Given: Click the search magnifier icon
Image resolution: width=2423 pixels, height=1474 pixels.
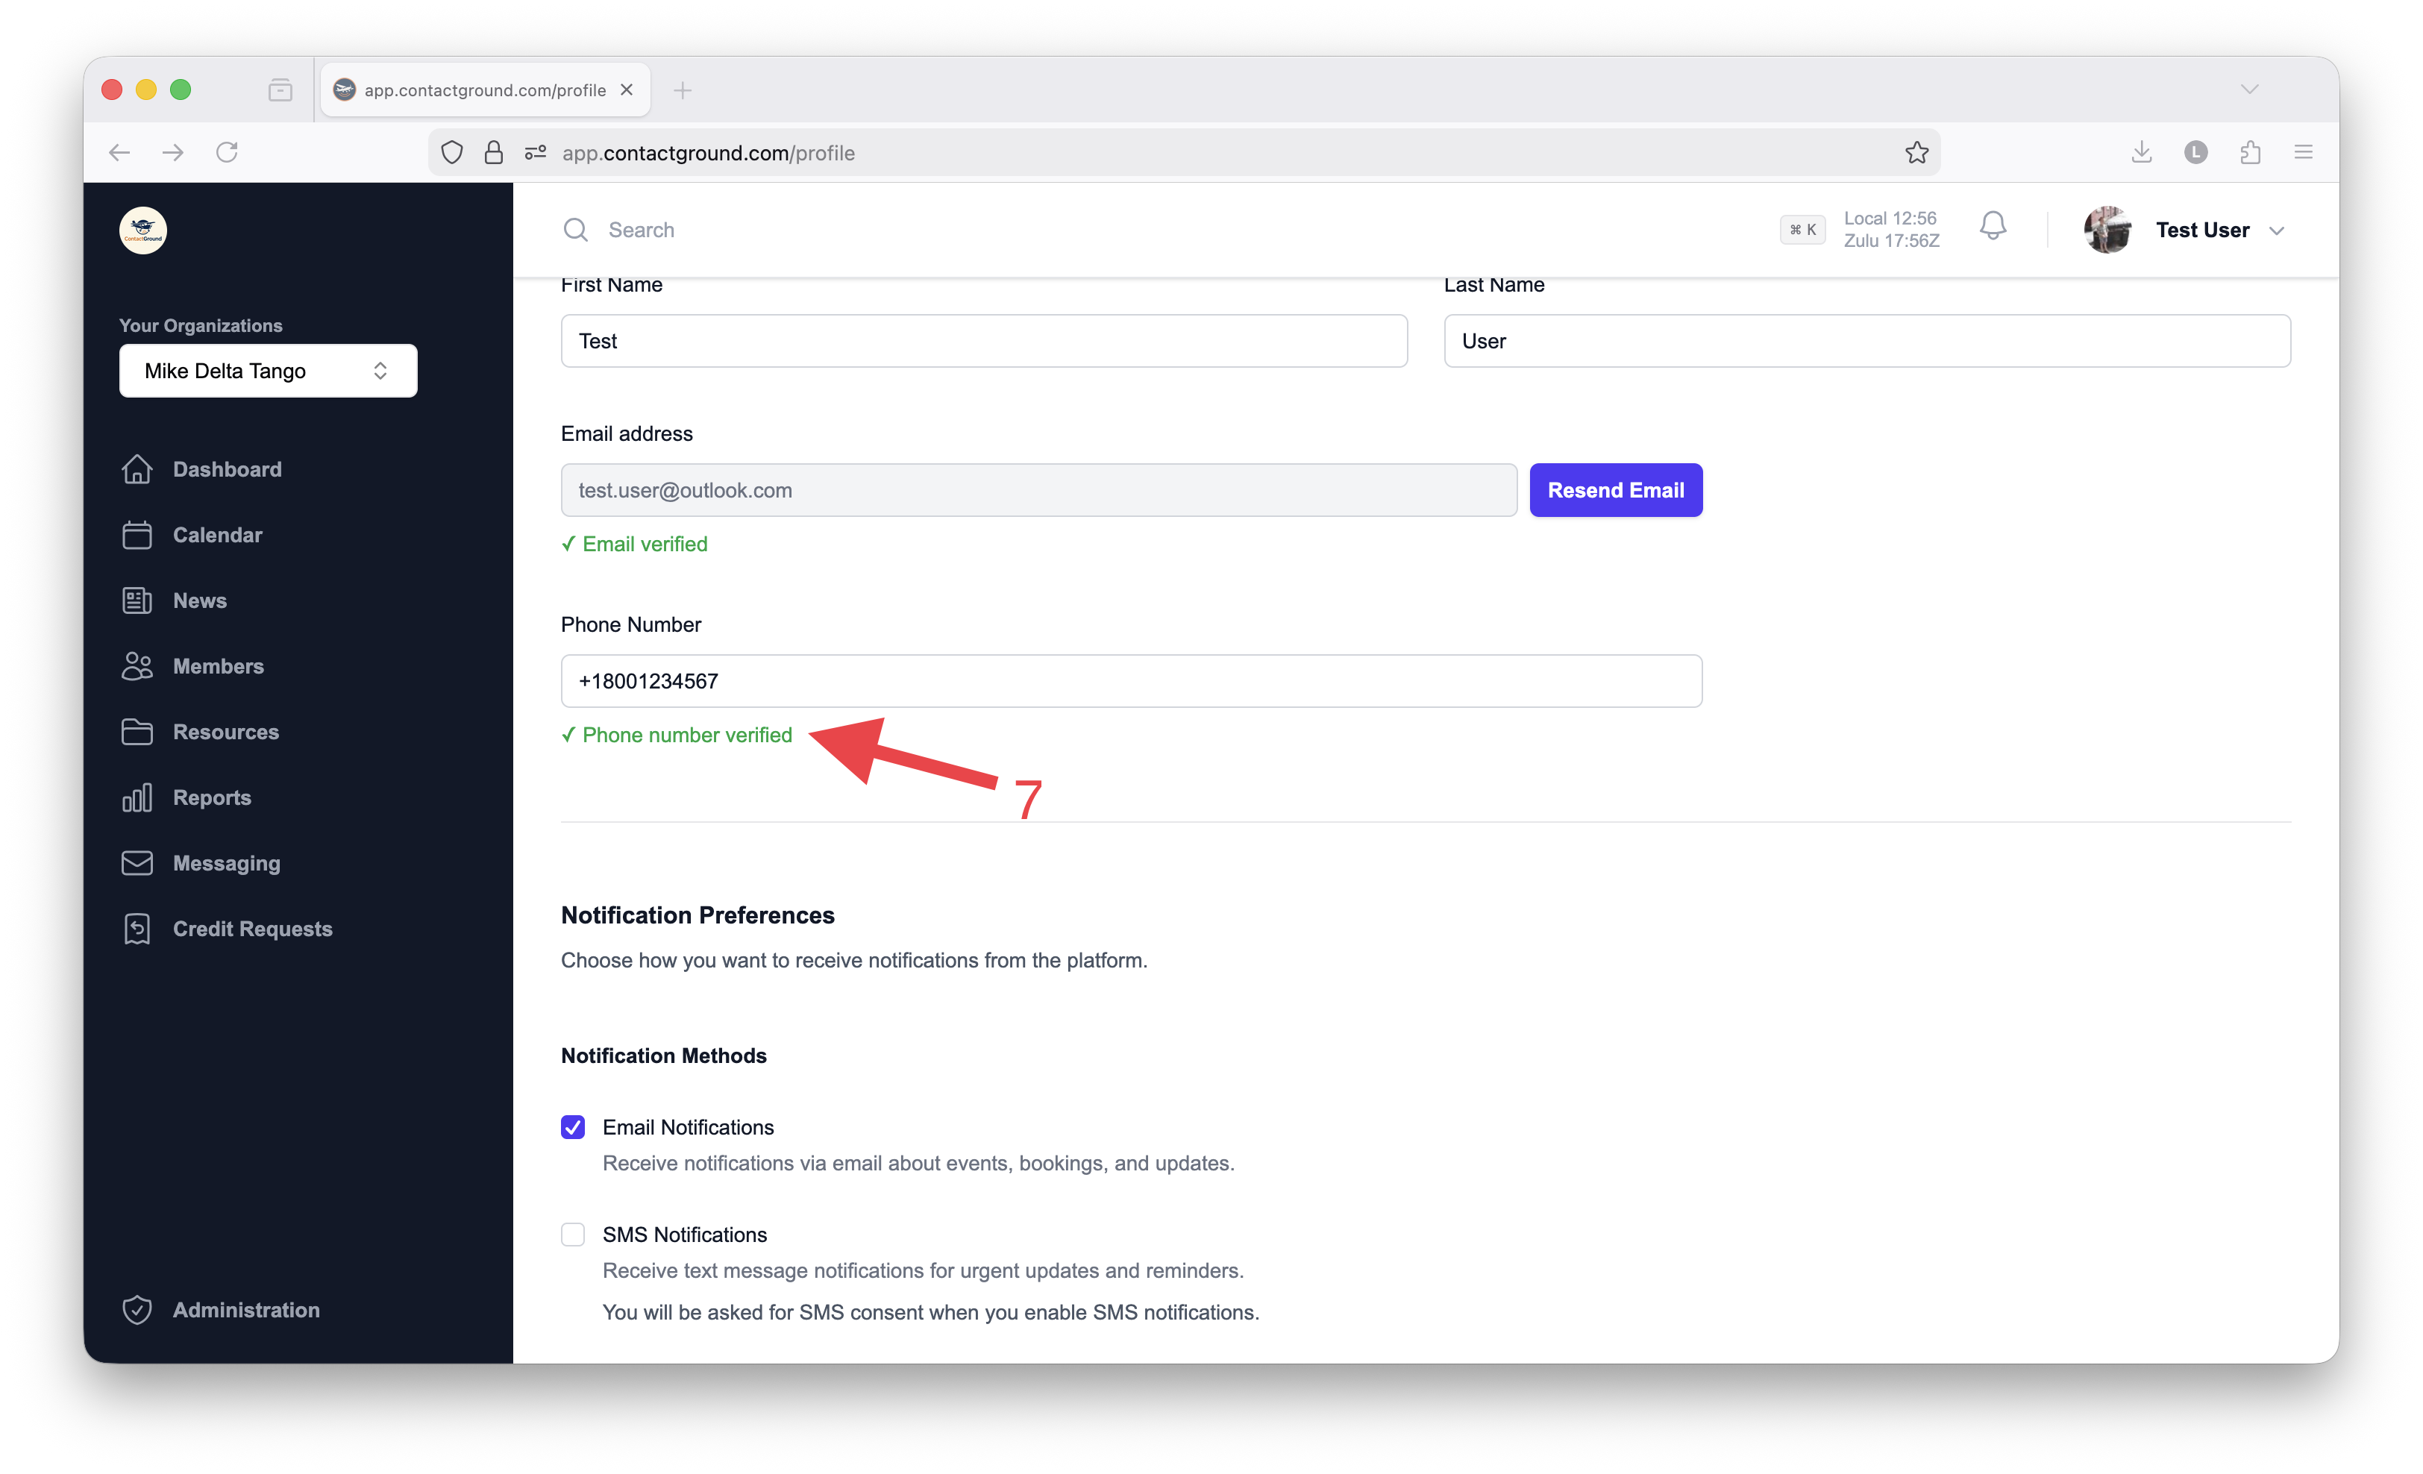Looking at the screenshot, I should (575, 230).
